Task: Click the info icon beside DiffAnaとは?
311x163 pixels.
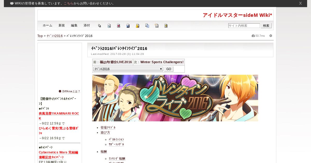Action: tap(60, 91)
